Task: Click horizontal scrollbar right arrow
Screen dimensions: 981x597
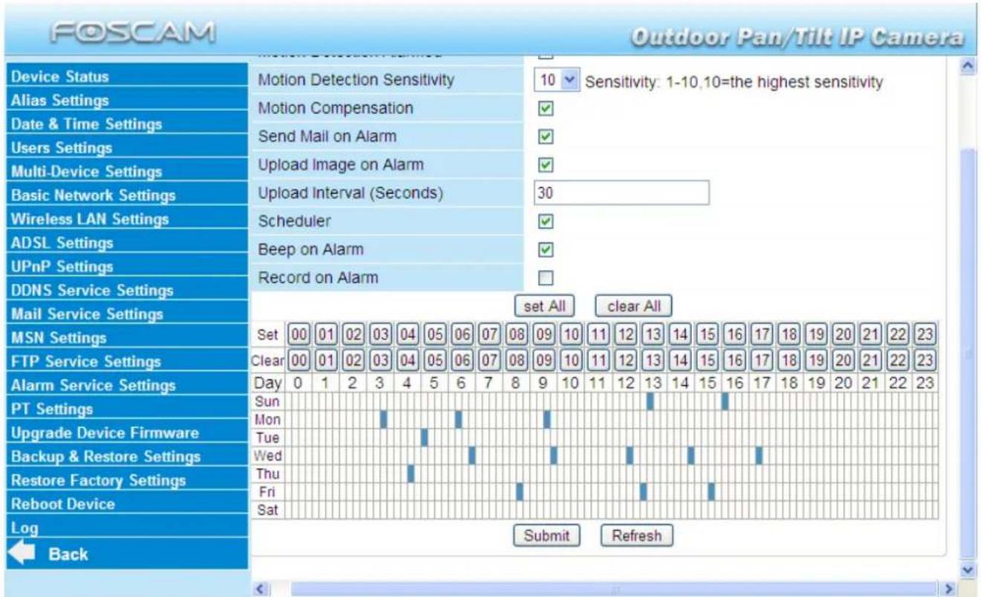Action: pyautogui.click(x=950, y=587)
